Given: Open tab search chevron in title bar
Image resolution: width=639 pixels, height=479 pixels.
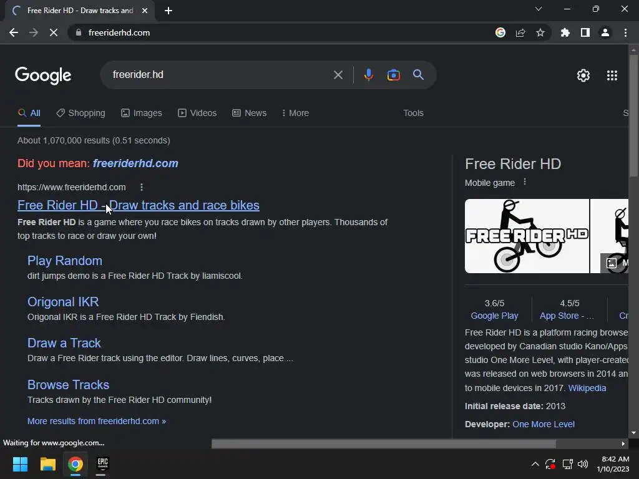Looking at the screenshot, I should coord(539,9).
